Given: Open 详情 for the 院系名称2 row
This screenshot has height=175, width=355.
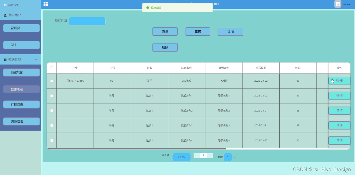Looking at the screenshot, I should click(339, 111).
